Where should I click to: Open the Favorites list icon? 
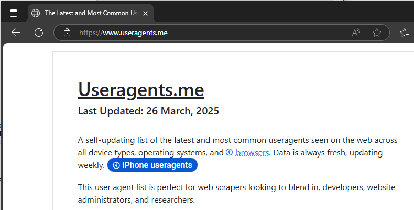[x=404, y=33]
